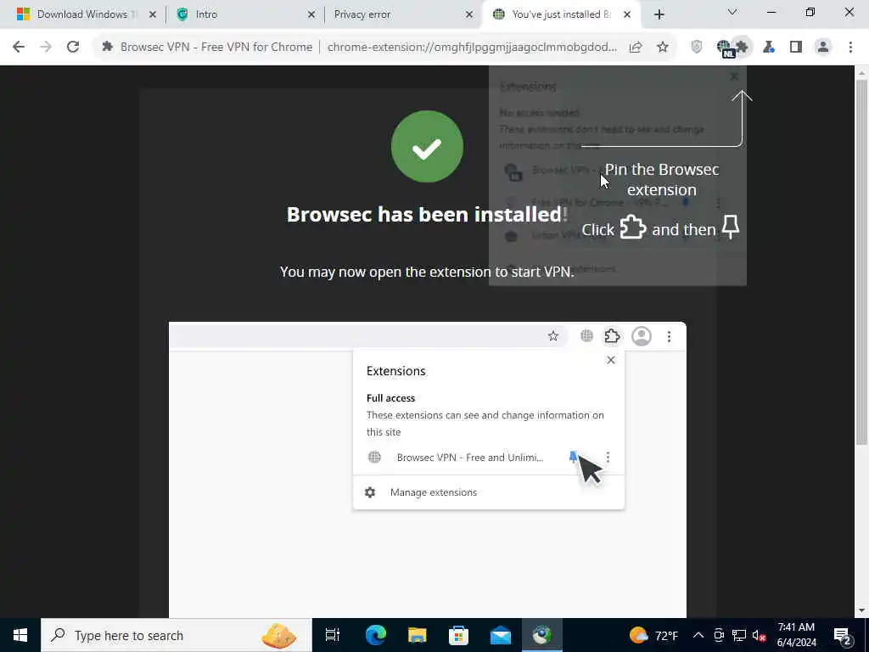The width and height of the screenshot is (869, 652).
Task: Bookmark this tab with the star icon
Action: pyautogui.click(x=663, y=48)
